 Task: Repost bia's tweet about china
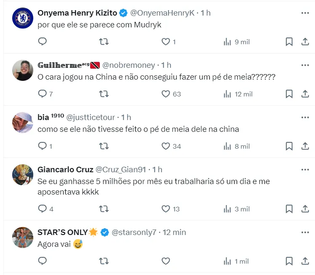point(104,146)
